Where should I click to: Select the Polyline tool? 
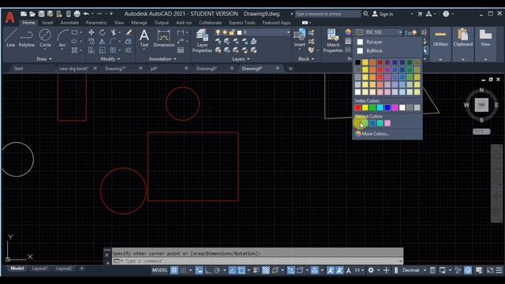tap(26, 38)
